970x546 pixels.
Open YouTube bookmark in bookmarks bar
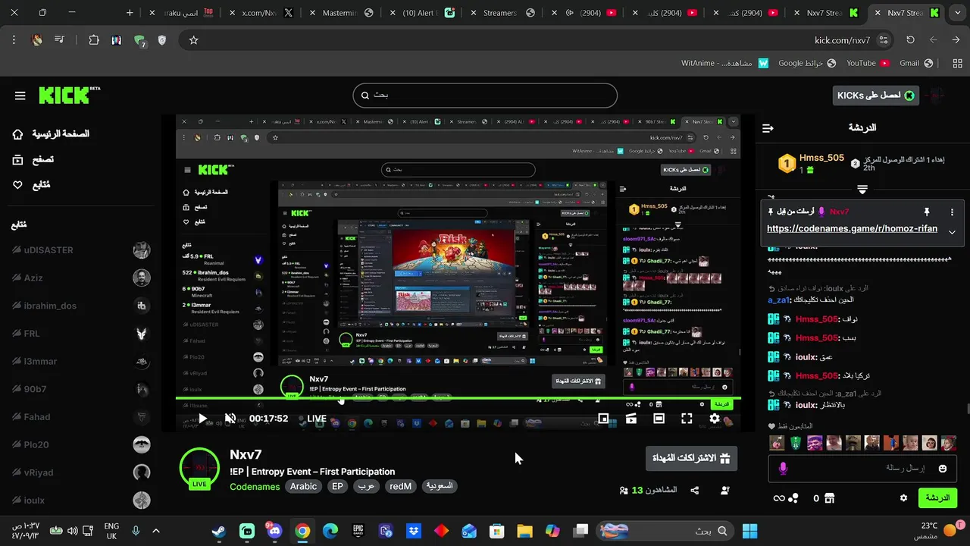pyautogui.click(x=867, y=64)
